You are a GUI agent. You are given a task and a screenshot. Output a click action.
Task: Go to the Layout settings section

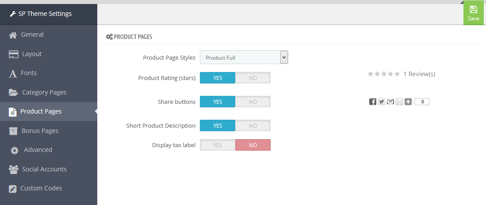[x=49, y=54]
